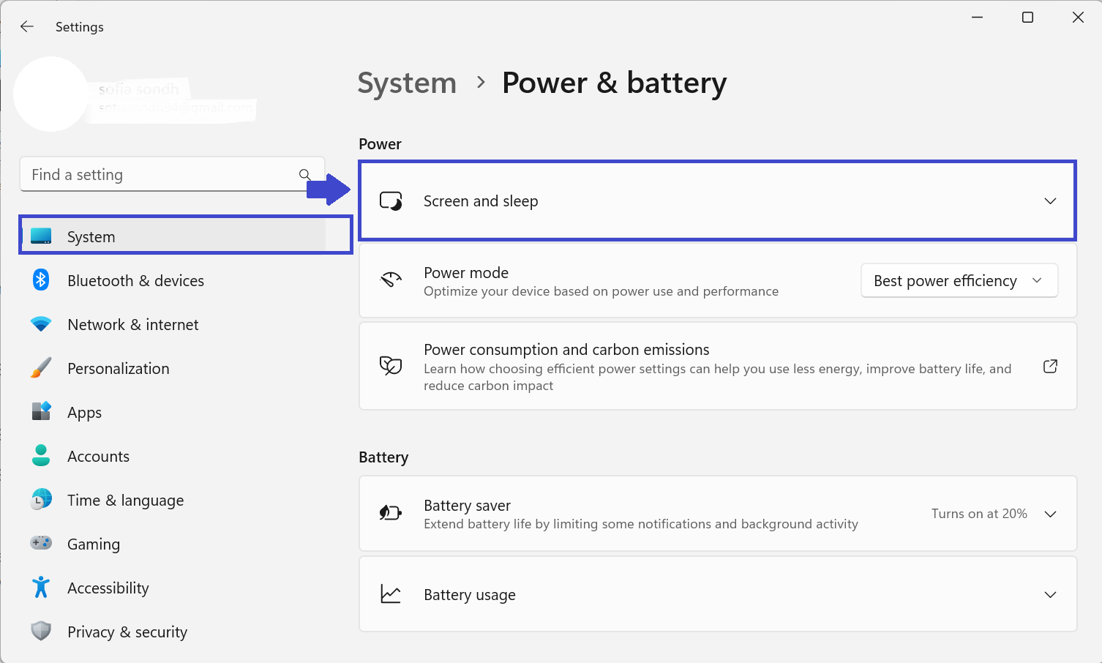Click the back arrow icon

pyautogui.click(x=27, y=26)
